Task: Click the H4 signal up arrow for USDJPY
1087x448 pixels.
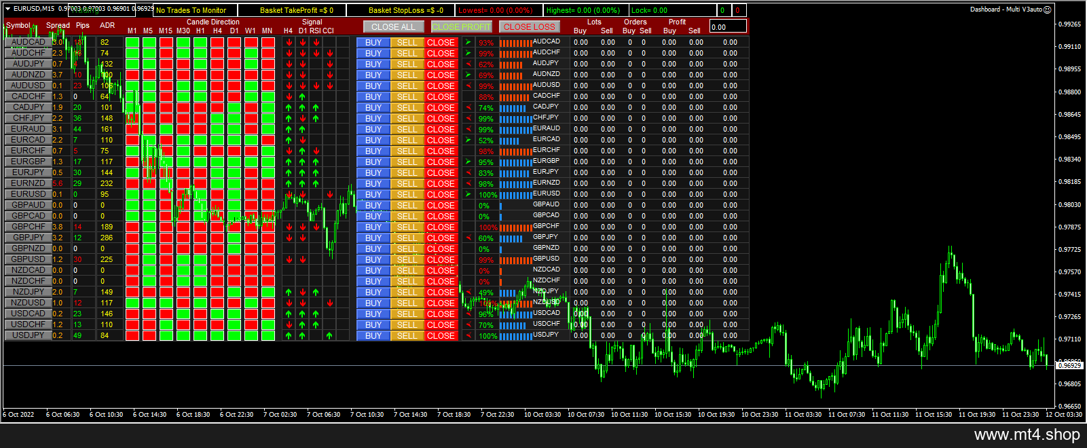Action: tap(289, 335)
